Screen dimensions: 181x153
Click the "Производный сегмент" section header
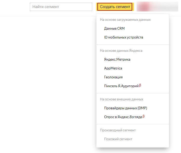[x=118, y=130]
